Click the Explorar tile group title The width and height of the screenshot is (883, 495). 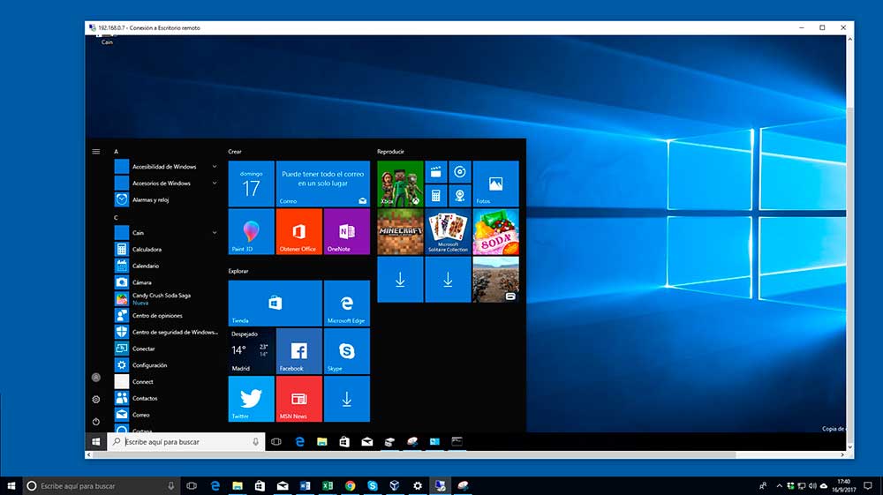tap(238, 271)
